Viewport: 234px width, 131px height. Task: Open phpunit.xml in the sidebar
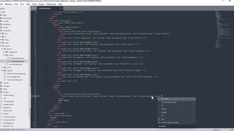point(8,126)
